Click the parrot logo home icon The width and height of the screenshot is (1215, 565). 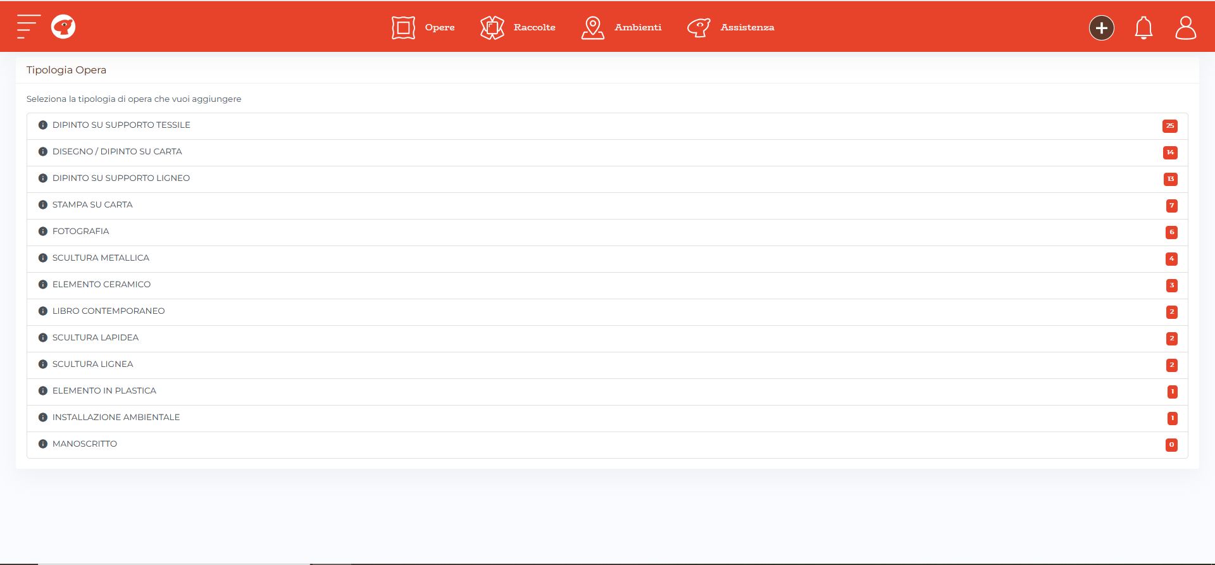pyautogui.click(x=63, y=27)
